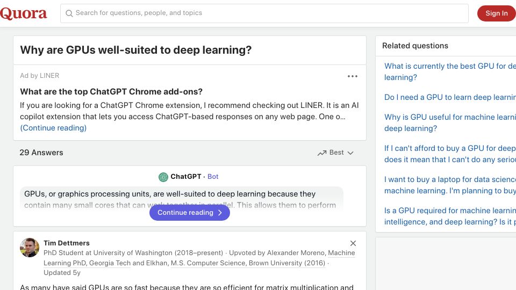Screen dimensions: 516x290
Task: Click the Continue reading purple button
Action: coord(190,213)
